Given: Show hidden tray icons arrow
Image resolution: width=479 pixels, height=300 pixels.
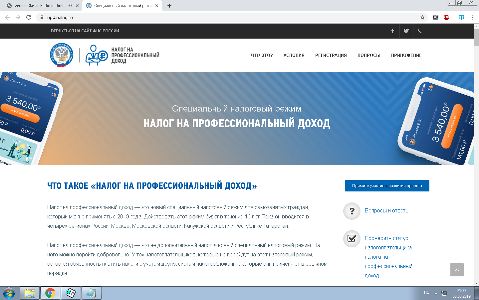Looking at the screenshot, I should (x=436, y=293).
